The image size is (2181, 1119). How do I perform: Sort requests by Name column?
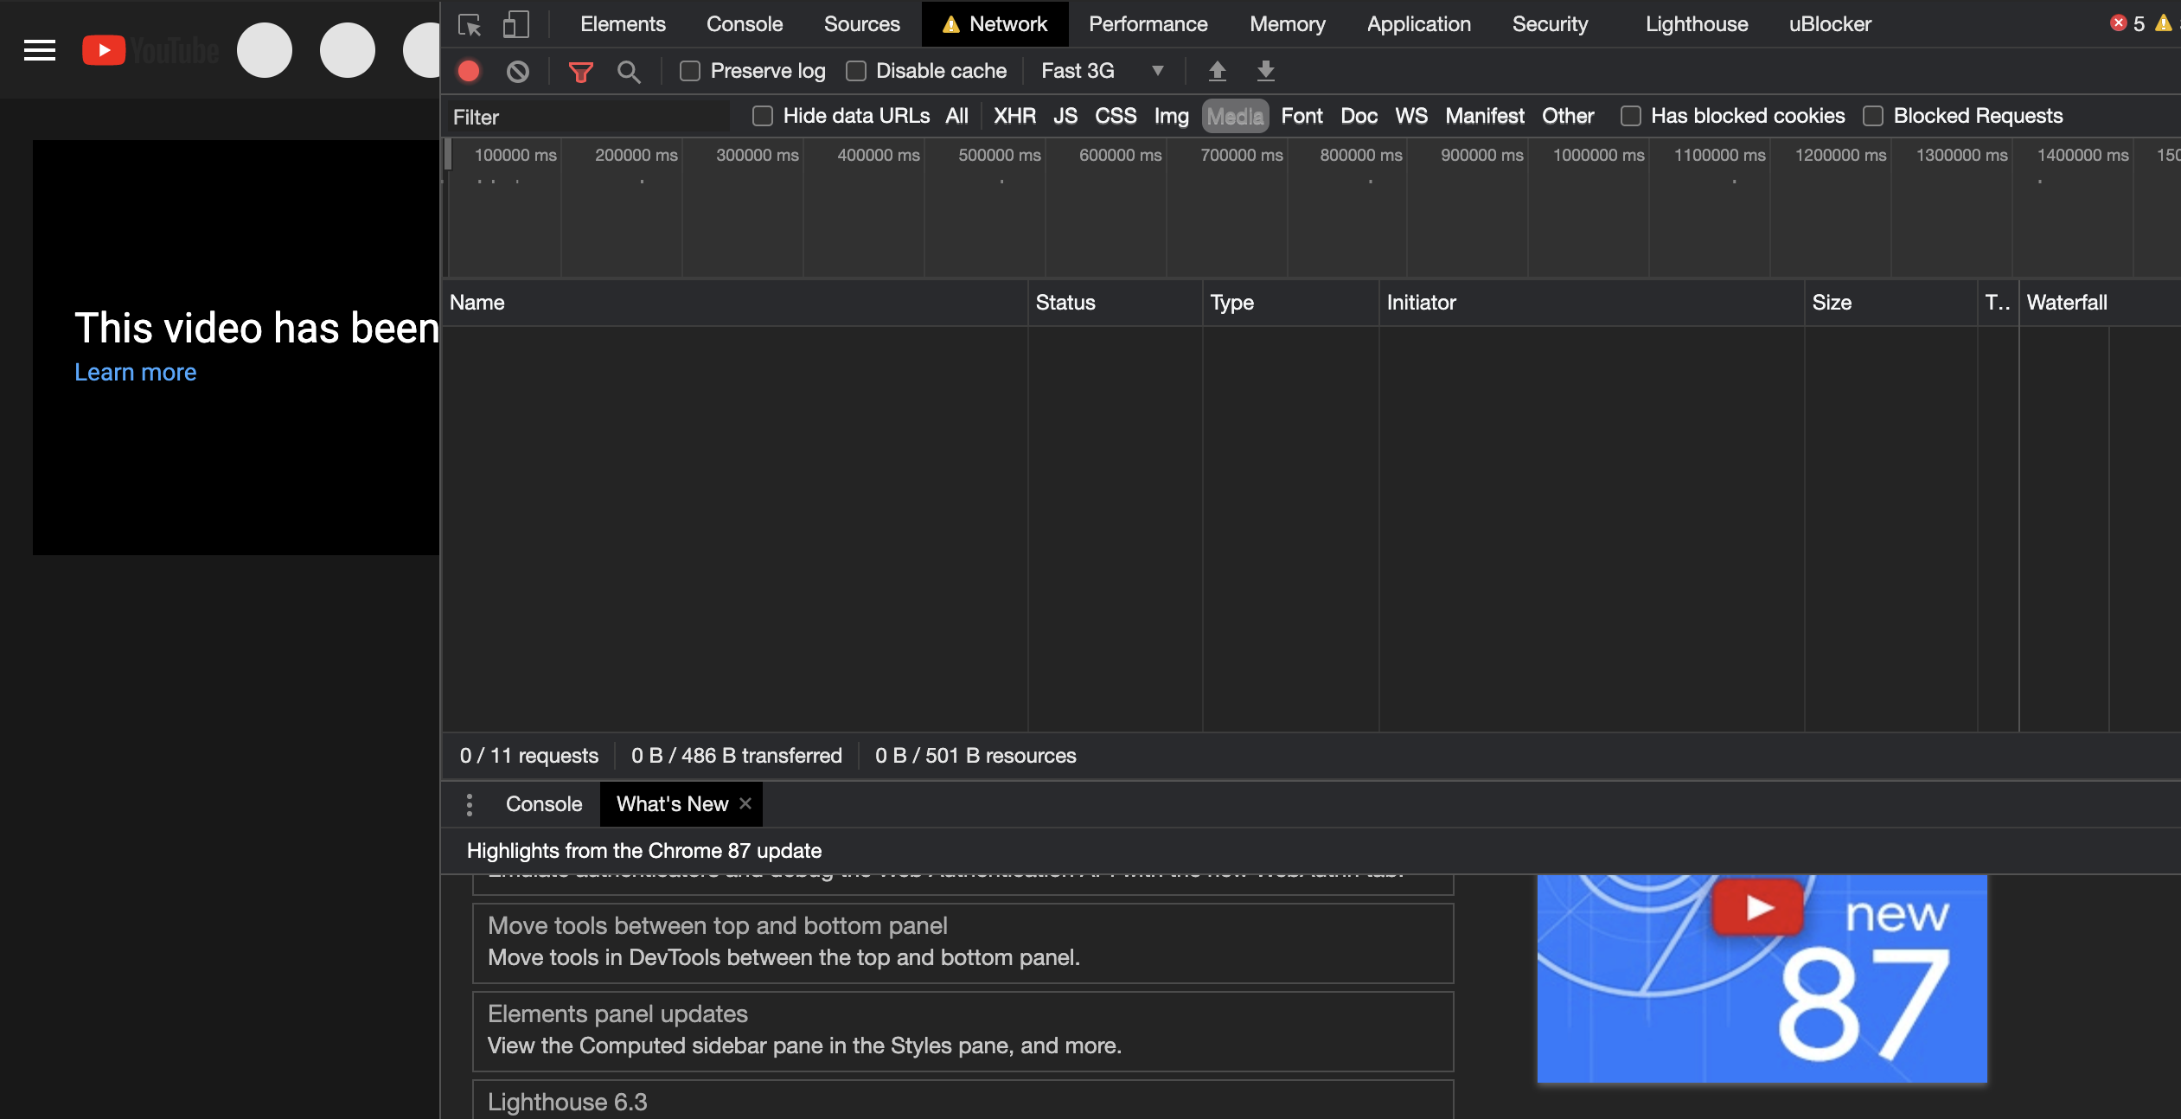pyautogui.click(x=735, y=303)
